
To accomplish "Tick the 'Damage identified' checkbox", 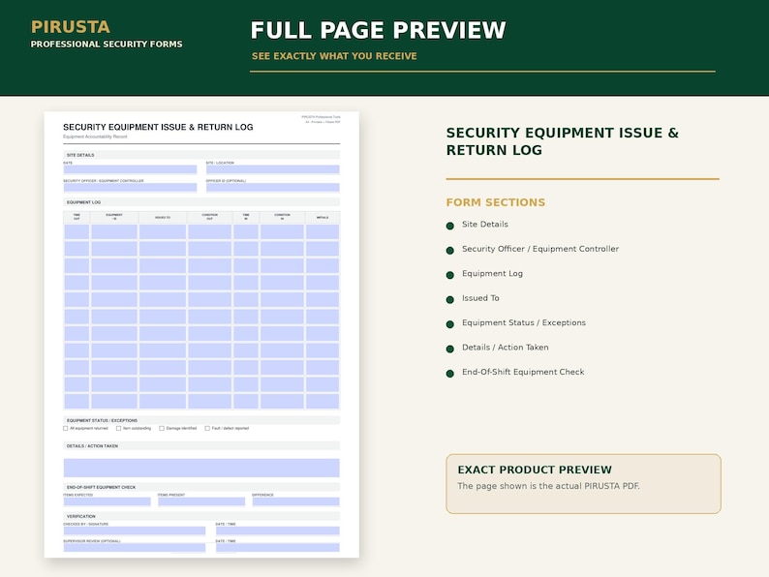I will [162, 428].
